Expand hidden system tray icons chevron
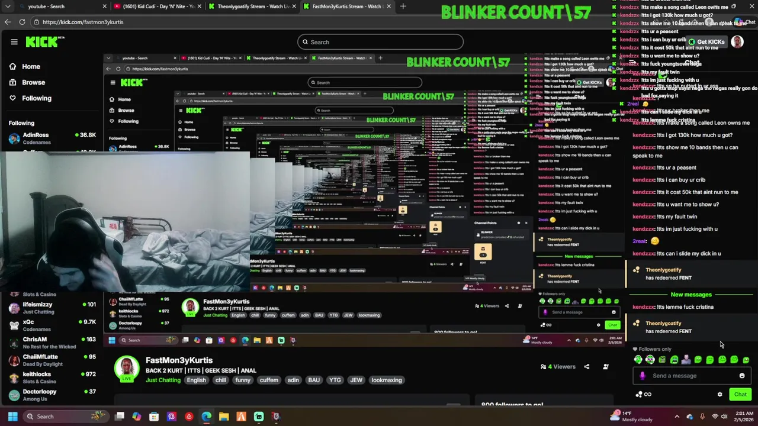The width and height of the screenshot is (758, 426). pyautogui.click(x=677, y=417)
